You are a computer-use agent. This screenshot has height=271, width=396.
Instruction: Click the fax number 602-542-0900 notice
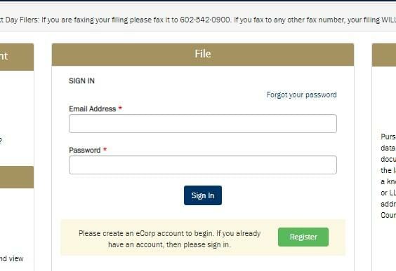click(205, 20)
